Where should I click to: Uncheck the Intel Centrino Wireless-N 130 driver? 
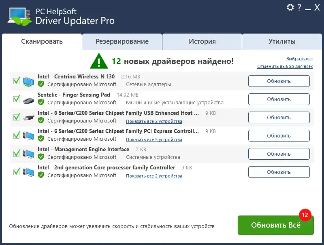click(x=16, y=80)
